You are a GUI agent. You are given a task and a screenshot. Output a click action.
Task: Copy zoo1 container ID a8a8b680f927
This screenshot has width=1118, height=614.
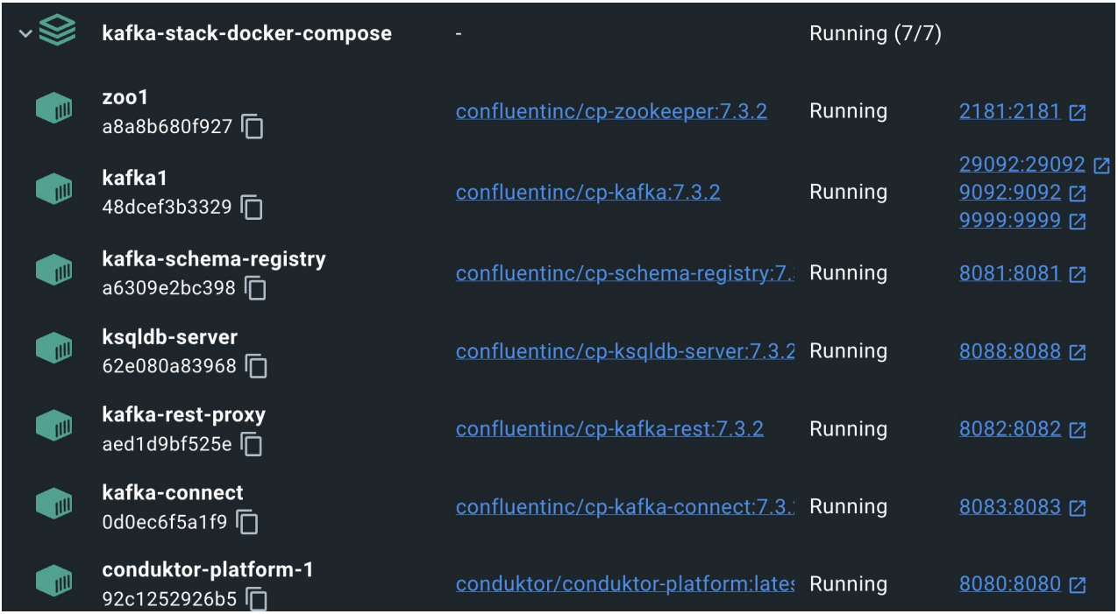pyautogui.click(x=253, y=127)
